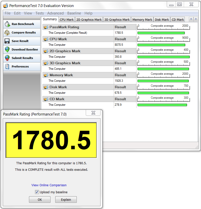Click the PerformanceTest title bar app icon
The width and height of the screenshot is (201, 209).
click(5, 6)
